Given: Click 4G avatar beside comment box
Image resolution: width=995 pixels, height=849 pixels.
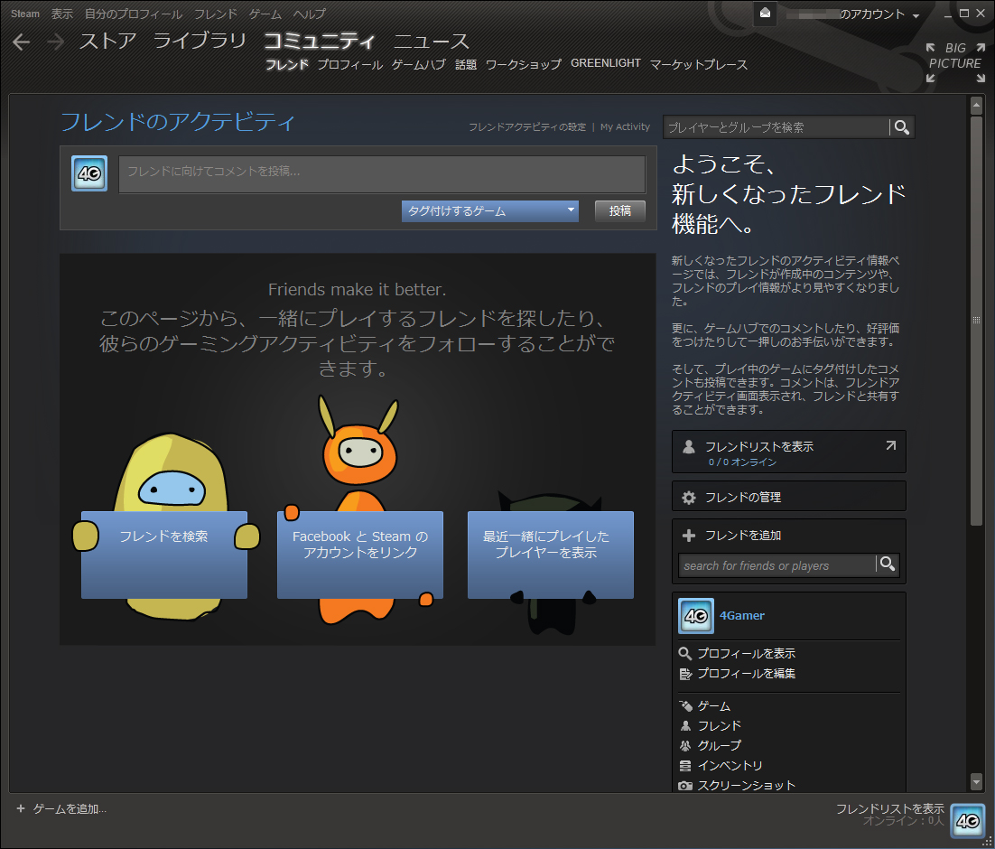Looking at the screenshot, I should [x=89, y=173].
